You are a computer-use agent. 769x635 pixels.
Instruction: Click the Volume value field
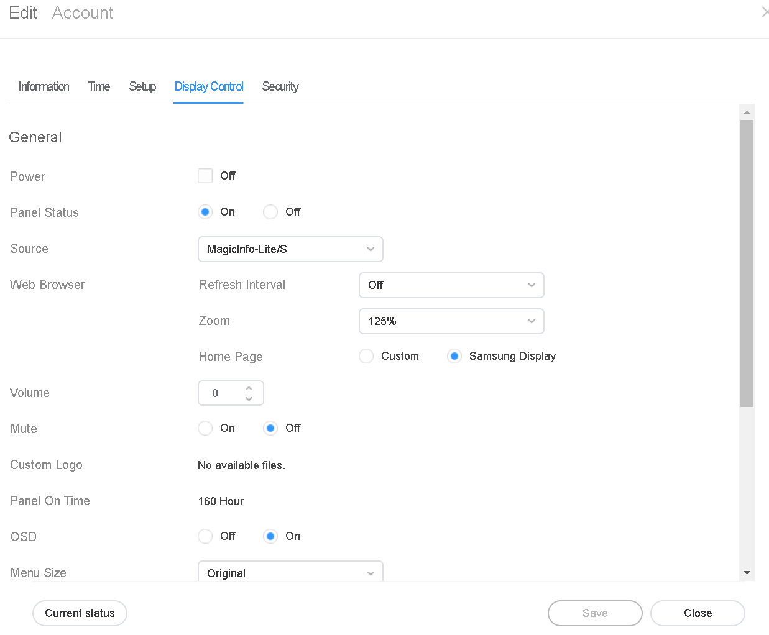[x=231, y=393]
